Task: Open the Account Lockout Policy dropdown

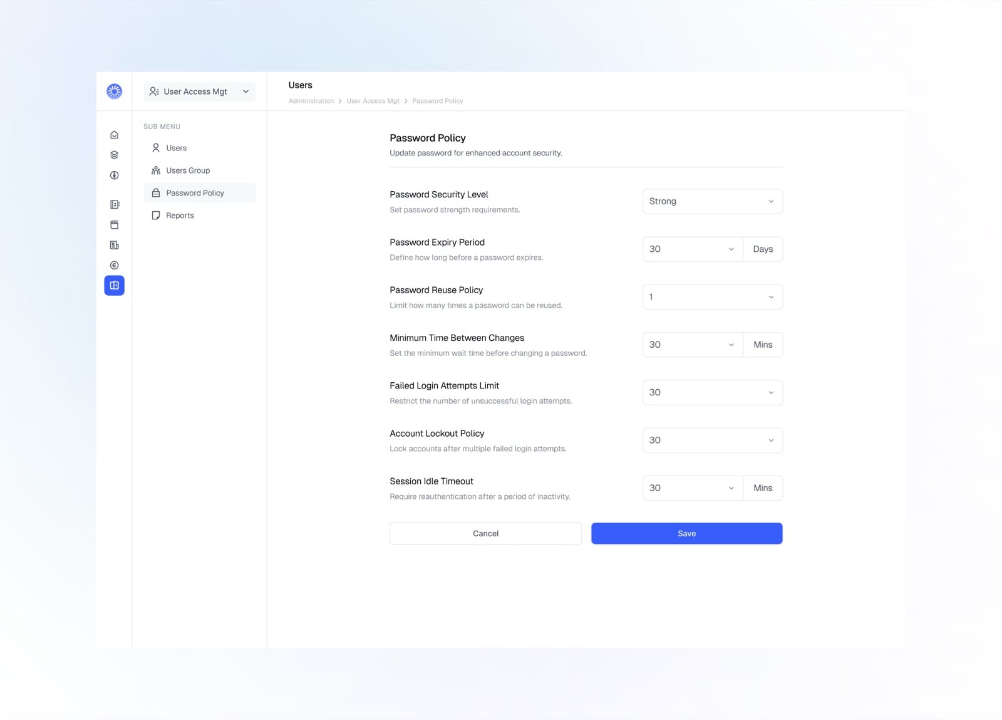Action: point(712,441)
